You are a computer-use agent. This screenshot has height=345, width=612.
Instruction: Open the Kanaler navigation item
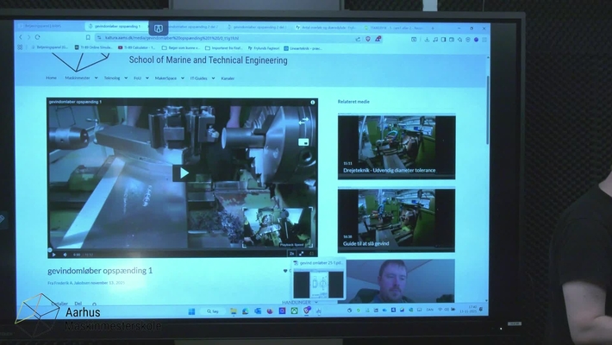(x=228, y=78)
